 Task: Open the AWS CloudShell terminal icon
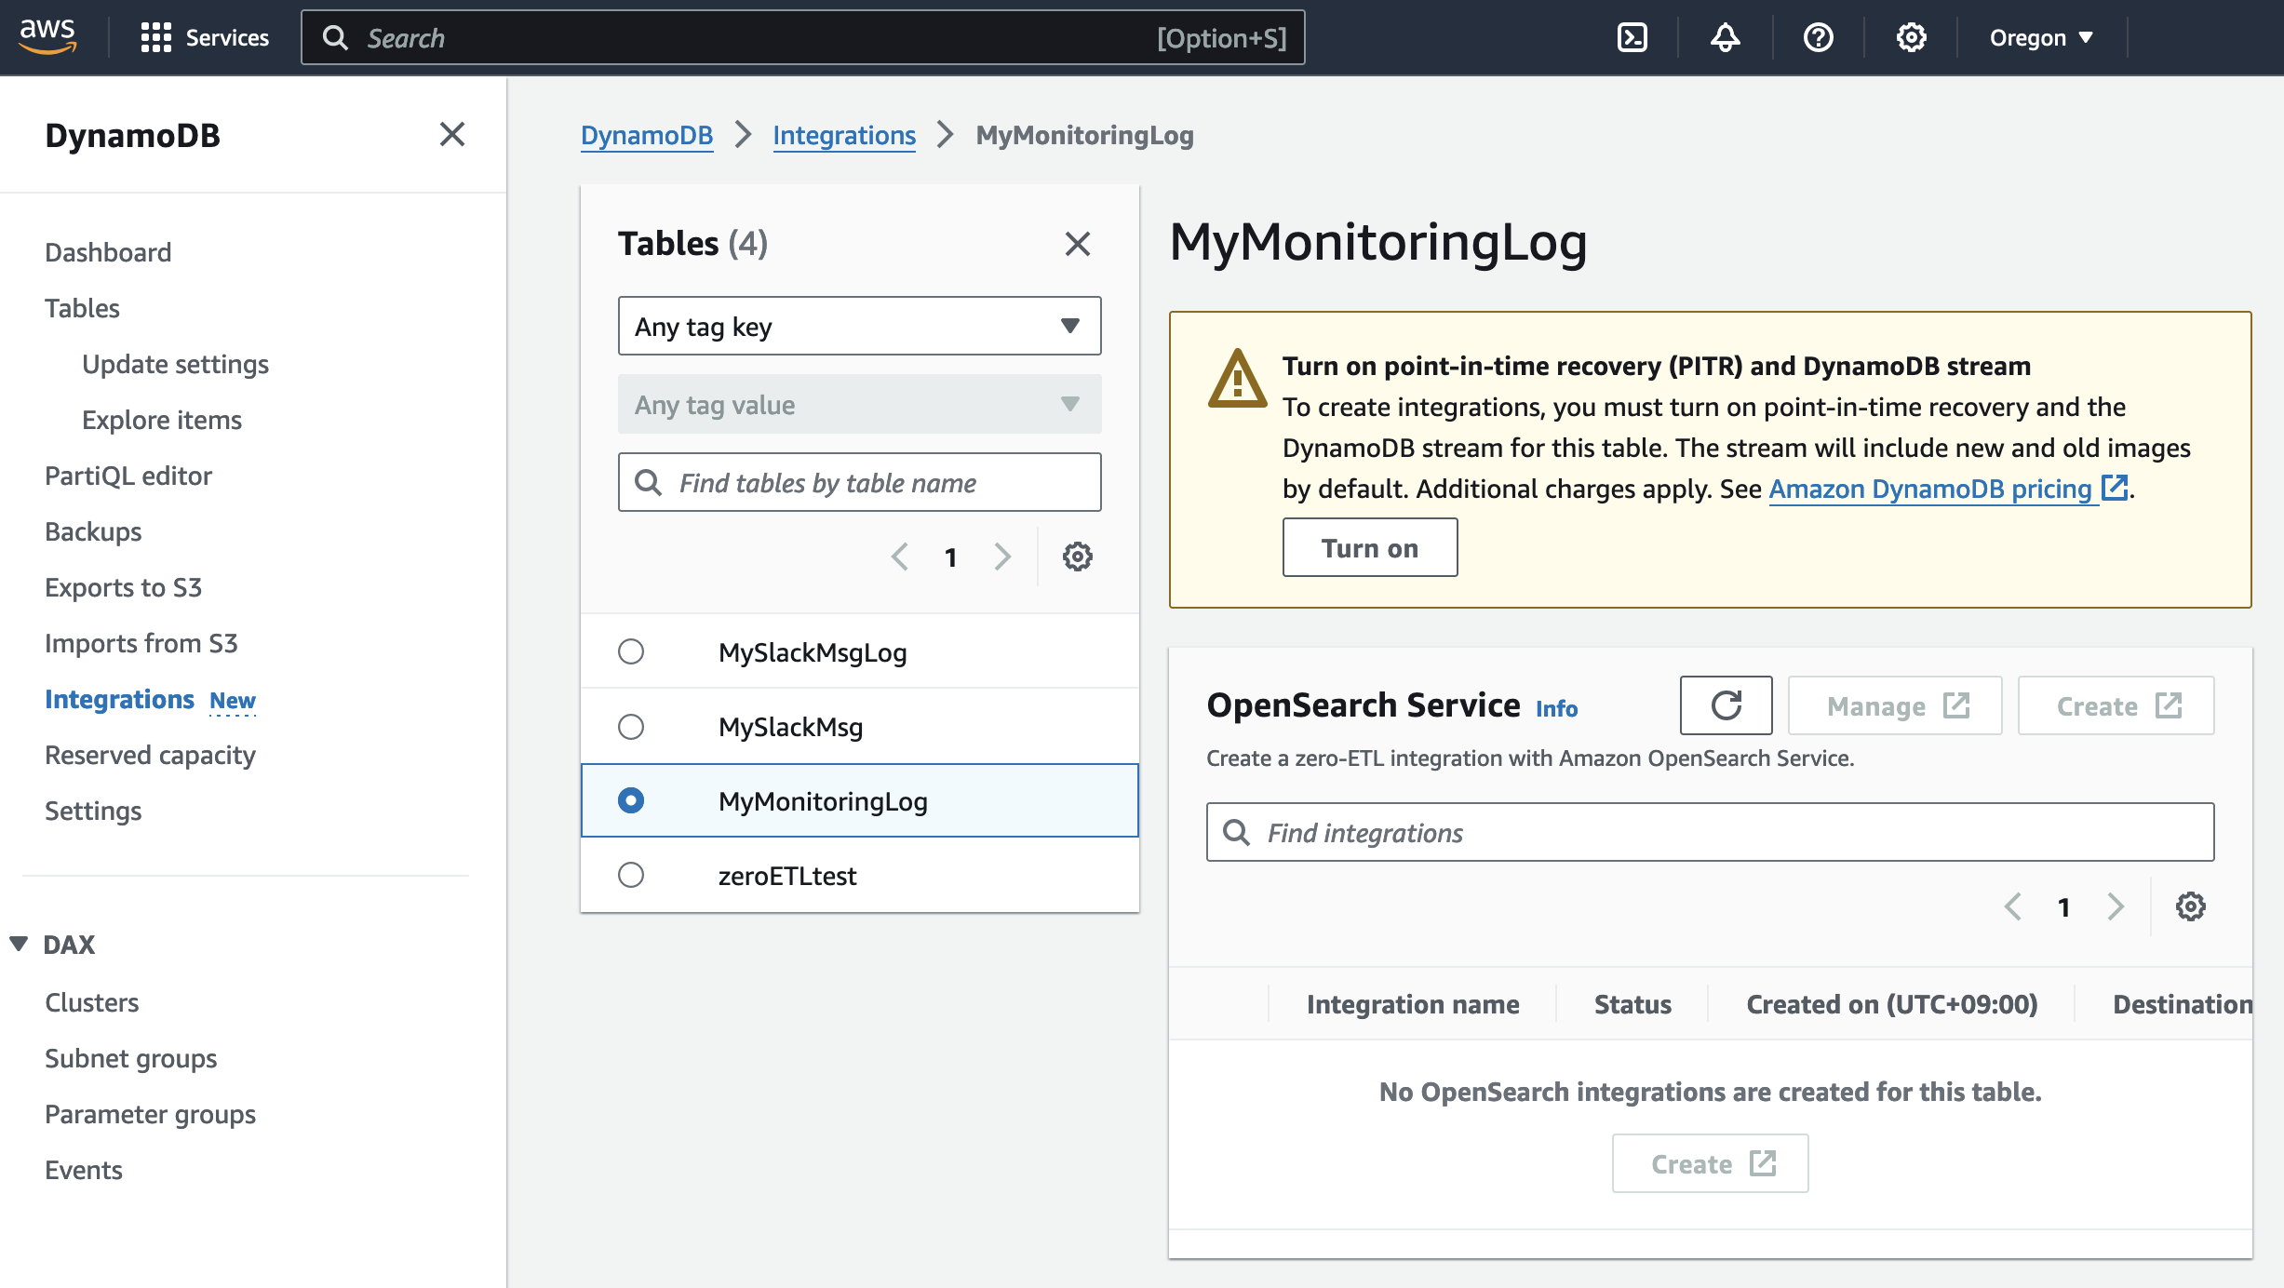point(1632,37)
